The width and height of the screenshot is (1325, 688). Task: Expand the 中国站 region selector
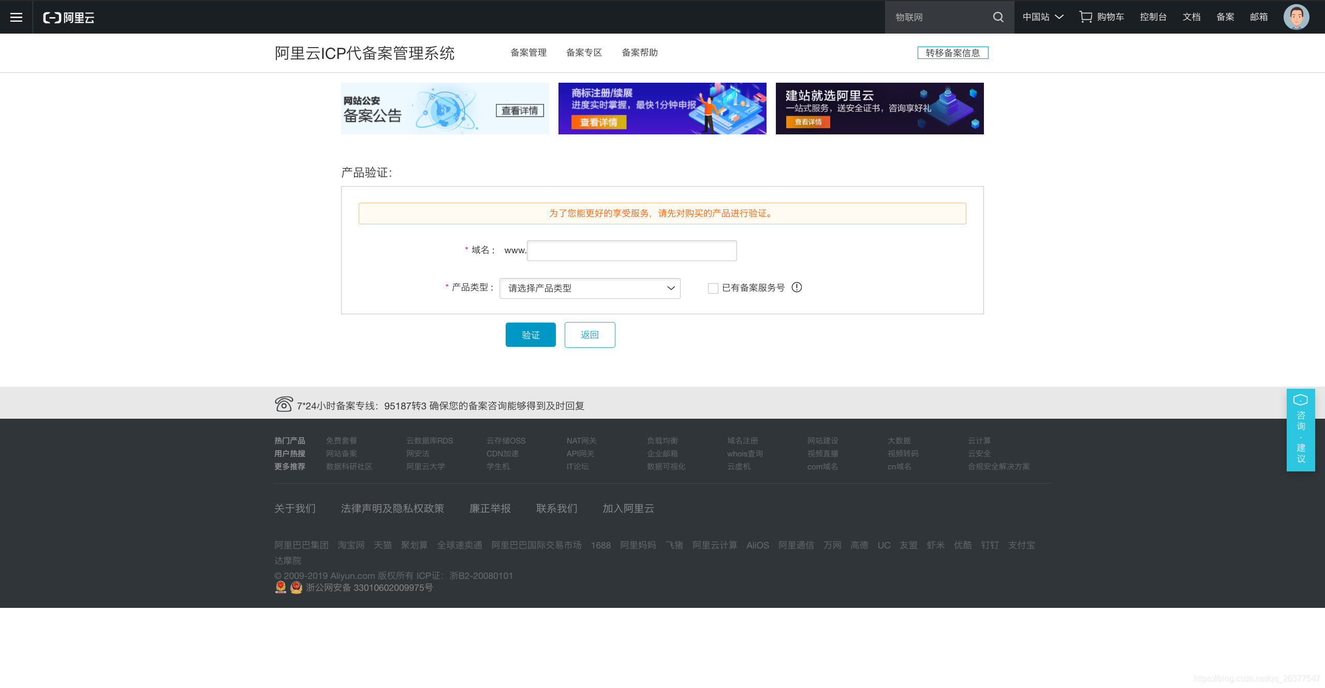(x=1043, y=17)
